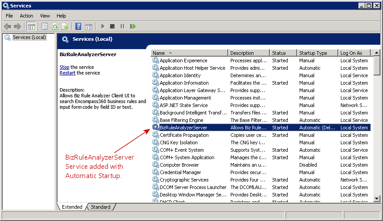Screen dimensions: 383x221
Task: Sort by the Name column header
Action: point(189,53)
